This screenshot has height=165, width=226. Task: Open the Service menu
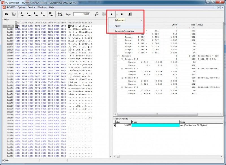(x=31, y=7)
